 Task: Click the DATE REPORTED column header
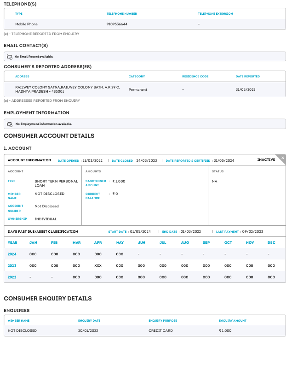pyautogui.click(x=247, y=77)
